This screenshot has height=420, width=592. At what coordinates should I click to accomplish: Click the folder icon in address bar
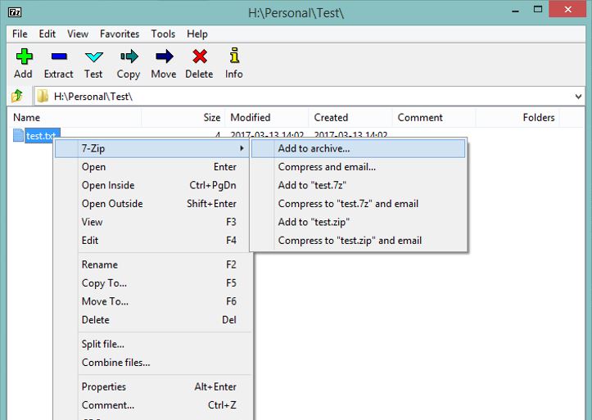[43, 97]
